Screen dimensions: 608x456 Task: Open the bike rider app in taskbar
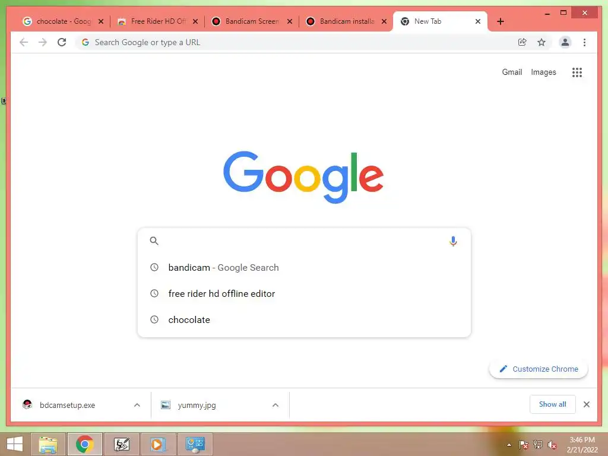point(122,444)
